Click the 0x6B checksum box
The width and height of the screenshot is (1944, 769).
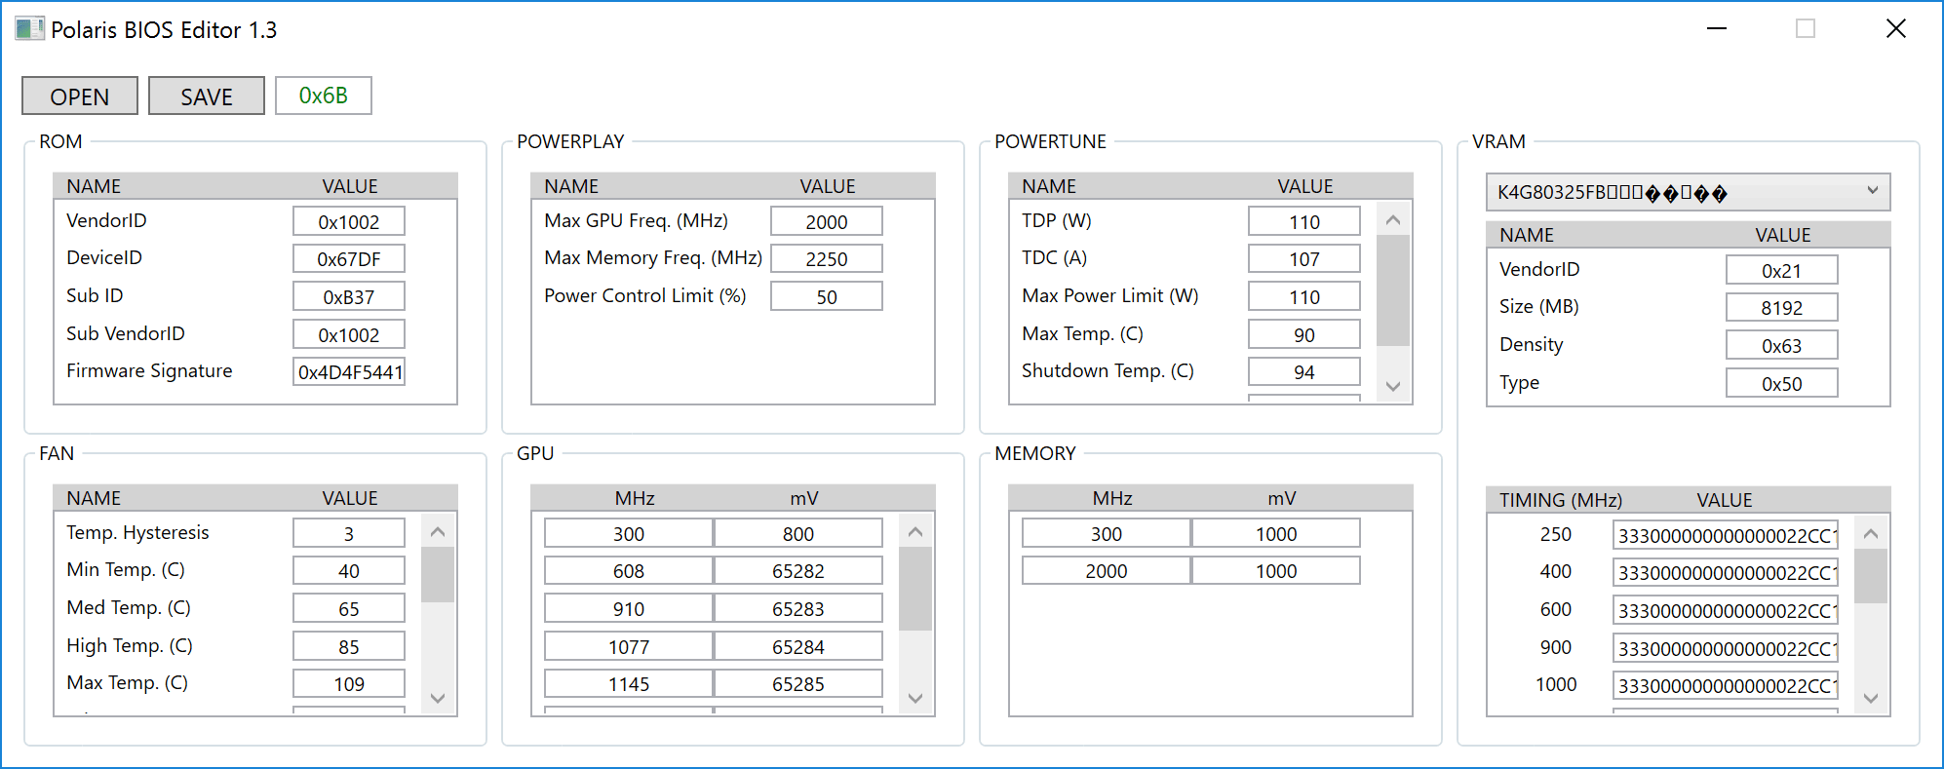(x=323, y=96)
